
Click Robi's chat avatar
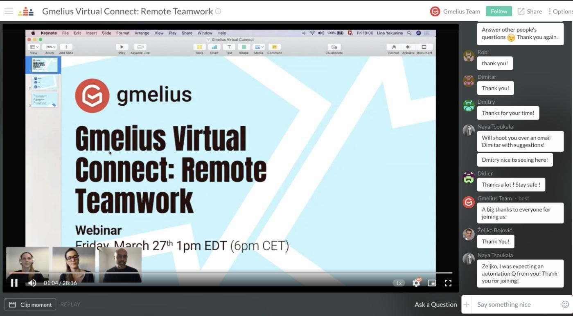click(469, 56)
